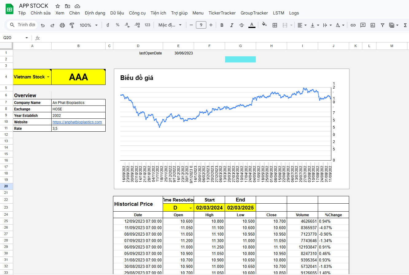
Task: Open the Logs menu
Action: pos(294,13)
